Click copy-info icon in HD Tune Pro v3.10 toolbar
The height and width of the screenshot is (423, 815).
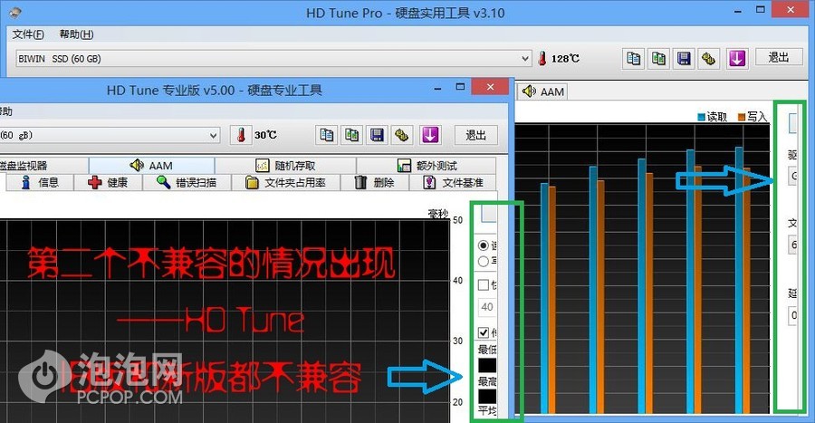click(x=634, y=58)
